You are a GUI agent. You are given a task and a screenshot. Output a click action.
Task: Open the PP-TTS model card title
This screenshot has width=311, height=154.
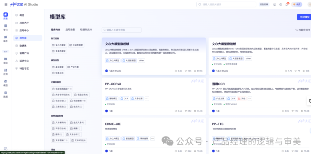(218, 124)
